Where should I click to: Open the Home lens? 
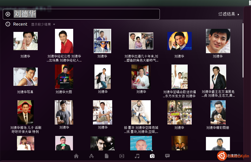coord(76,156)
